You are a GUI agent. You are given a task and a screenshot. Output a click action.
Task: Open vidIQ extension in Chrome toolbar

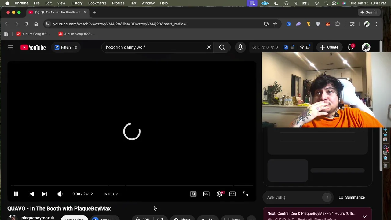pos(288,24)
